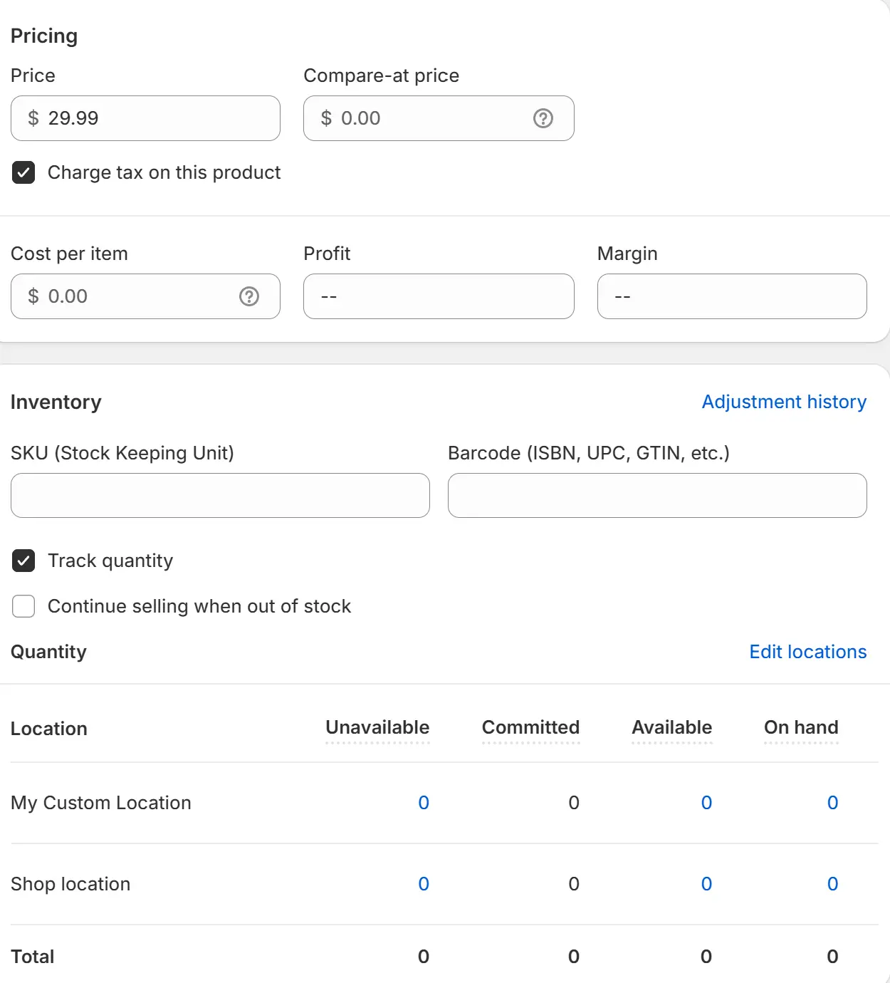890x983 pixels.
Task: Open Adjustment history link
Action: point(784,402)
